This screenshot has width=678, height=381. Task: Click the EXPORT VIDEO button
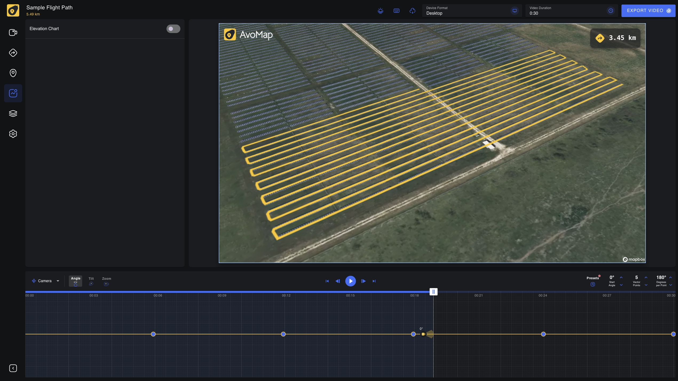(x=648, y=11)
